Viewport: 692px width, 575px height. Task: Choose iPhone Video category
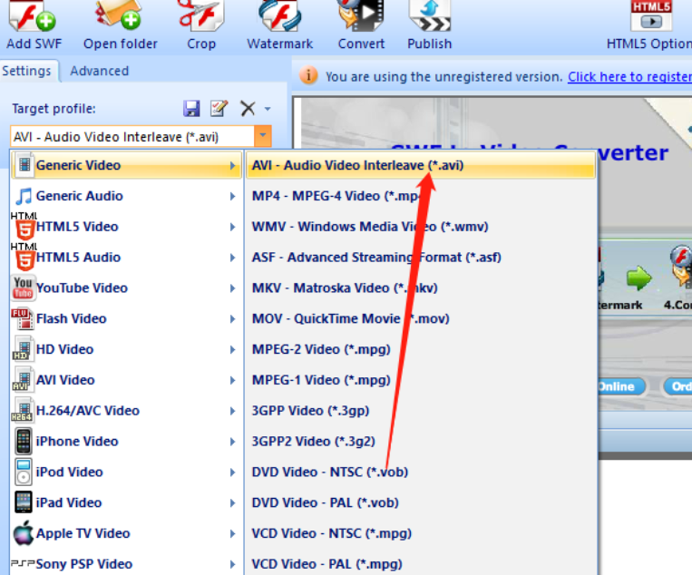pos(127,442)
